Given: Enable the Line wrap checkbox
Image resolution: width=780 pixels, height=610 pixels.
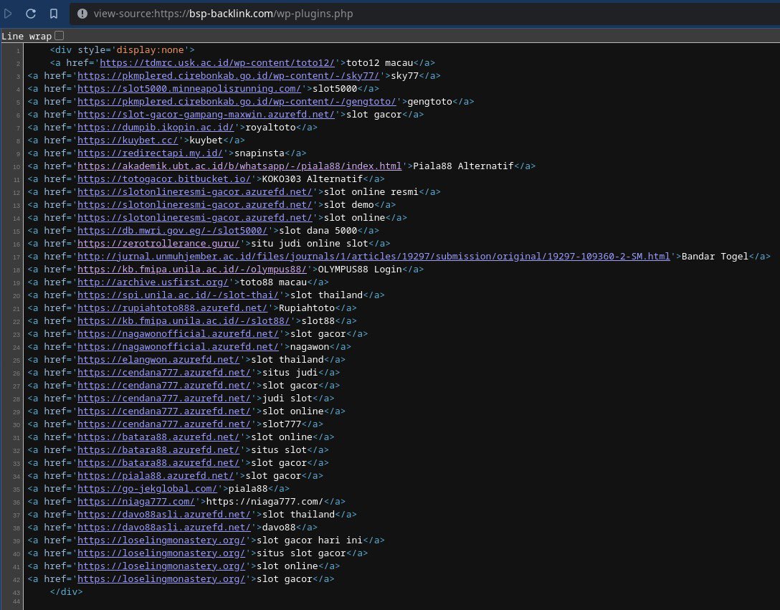Looking at the screenshot, I should tap(60, 36).
